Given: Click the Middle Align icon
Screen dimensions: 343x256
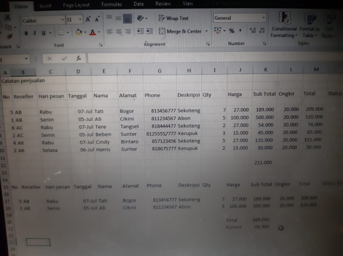Looking at the screenshot, I should pyautogui.click(x=118, y=18).
